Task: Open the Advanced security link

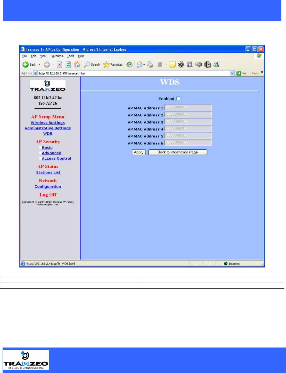Action: (x=52, y=153)
